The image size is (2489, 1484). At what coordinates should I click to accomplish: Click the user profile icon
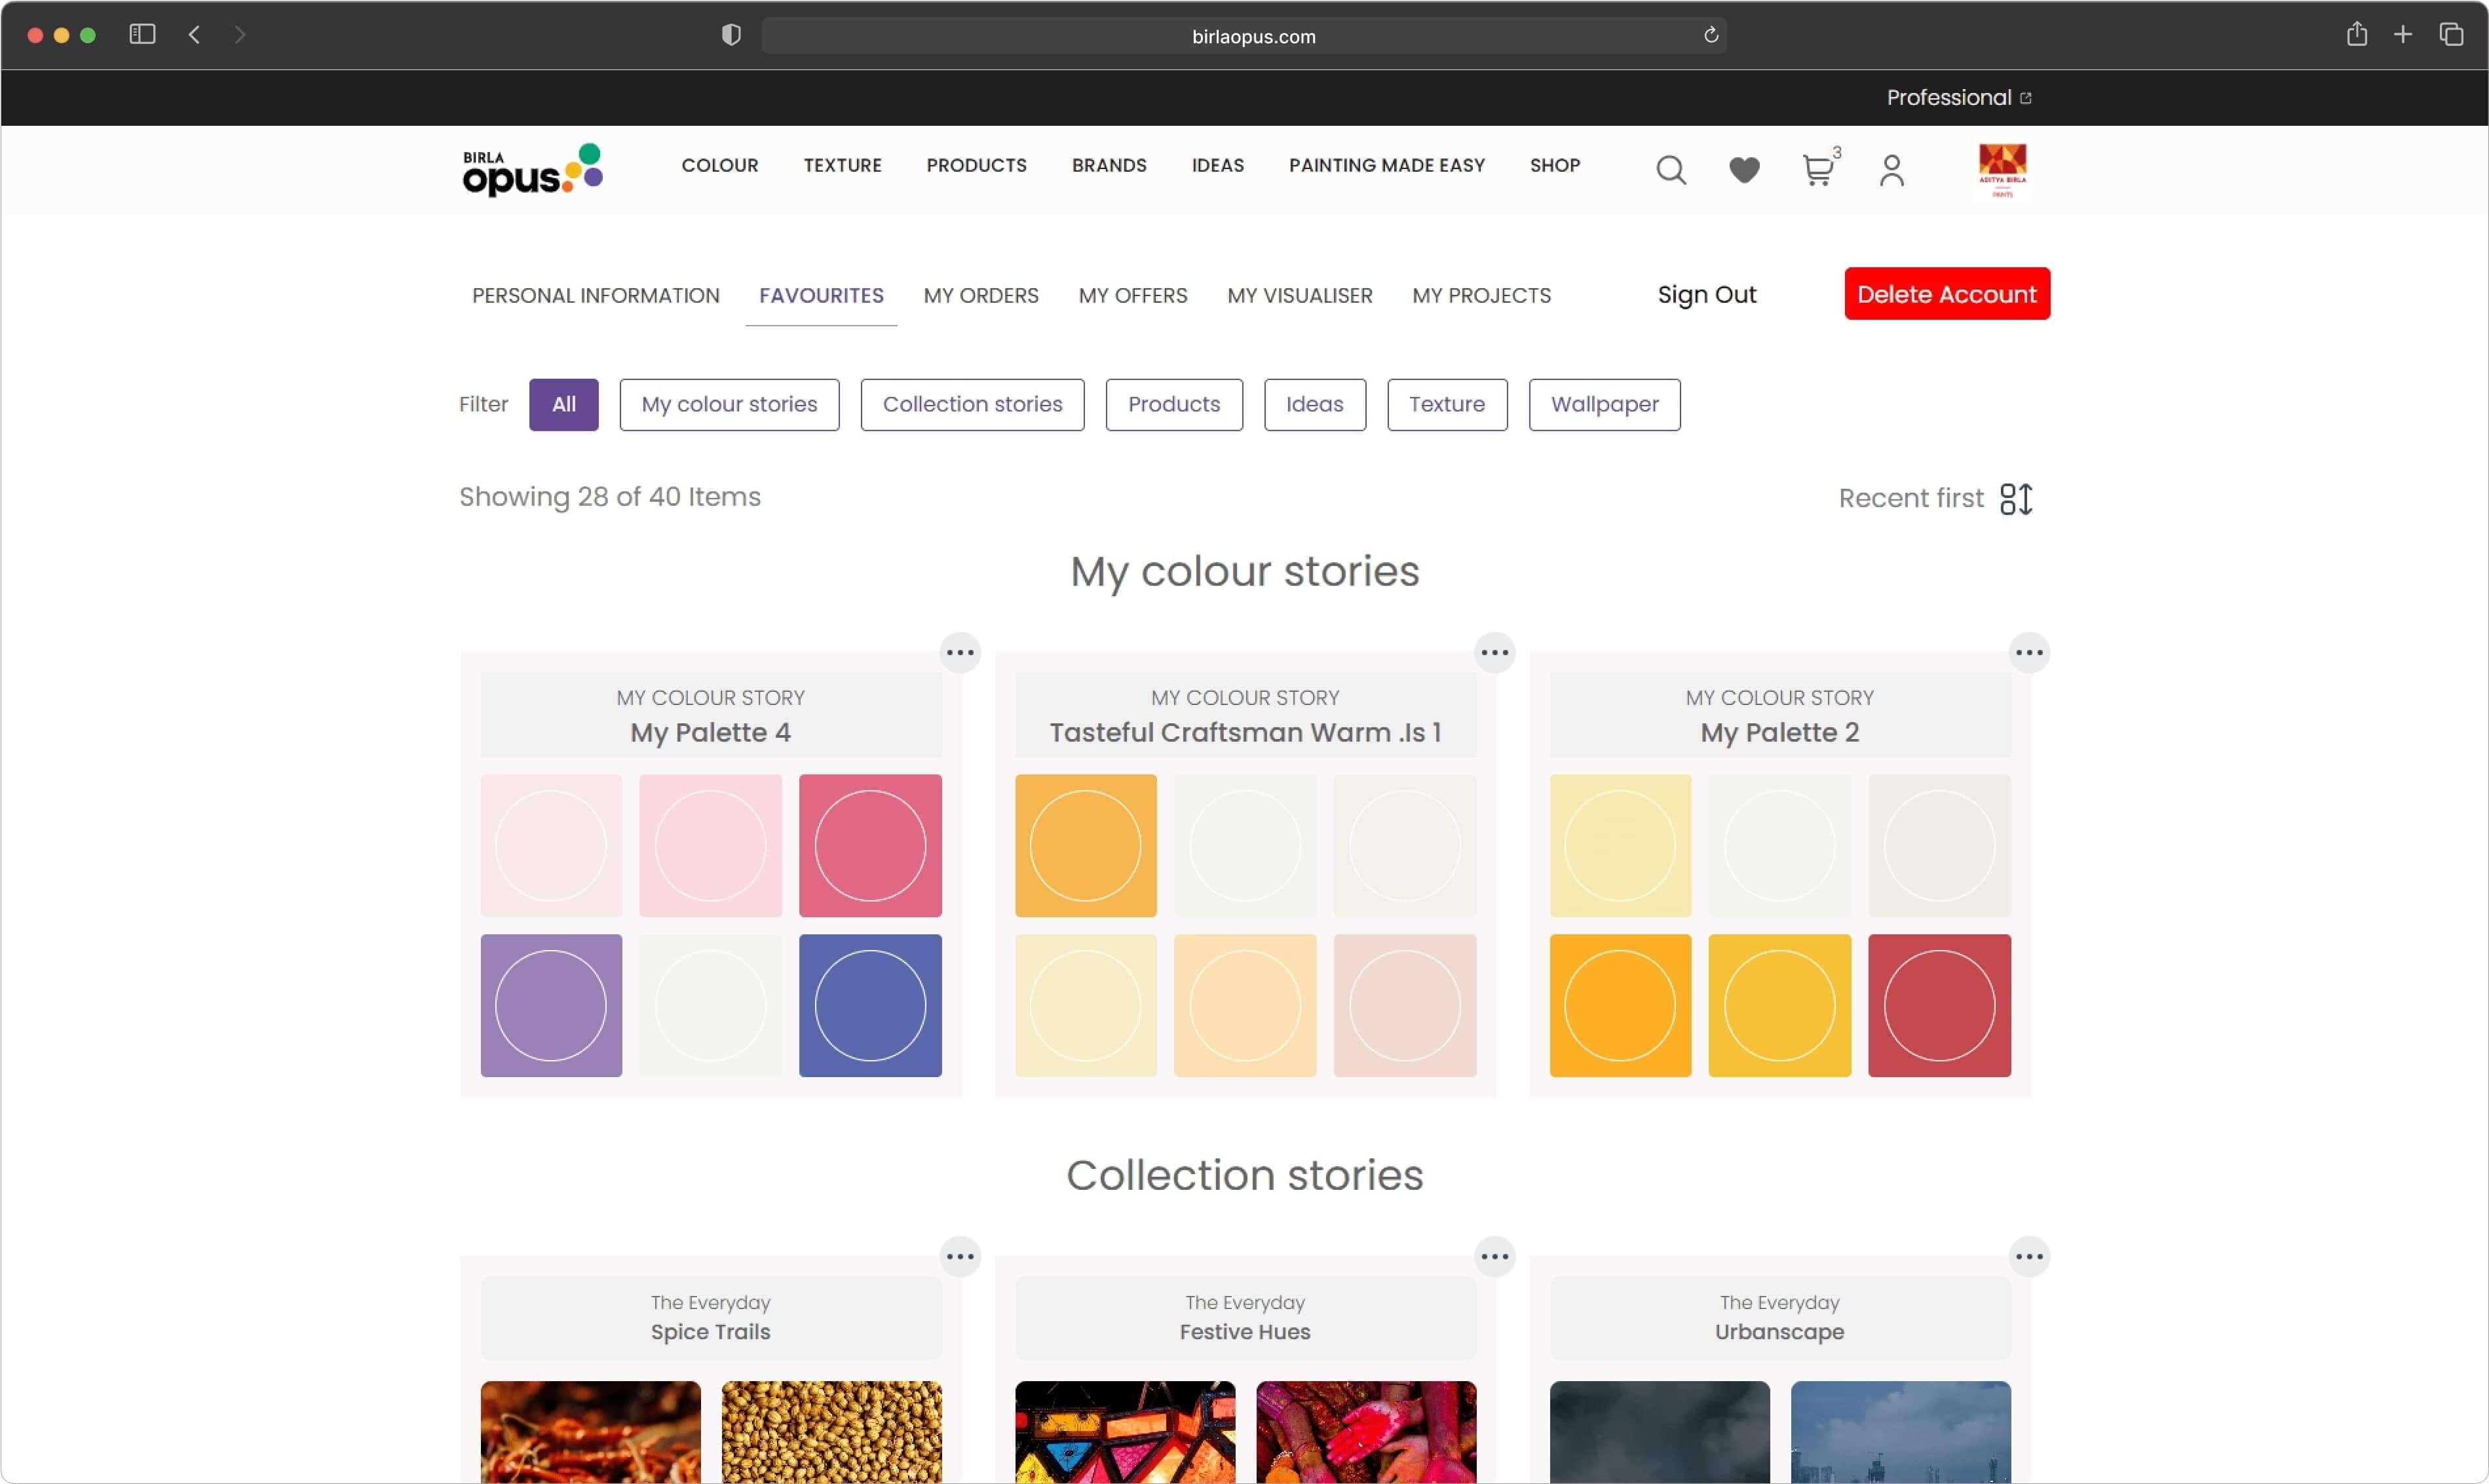coord(1891,171)
